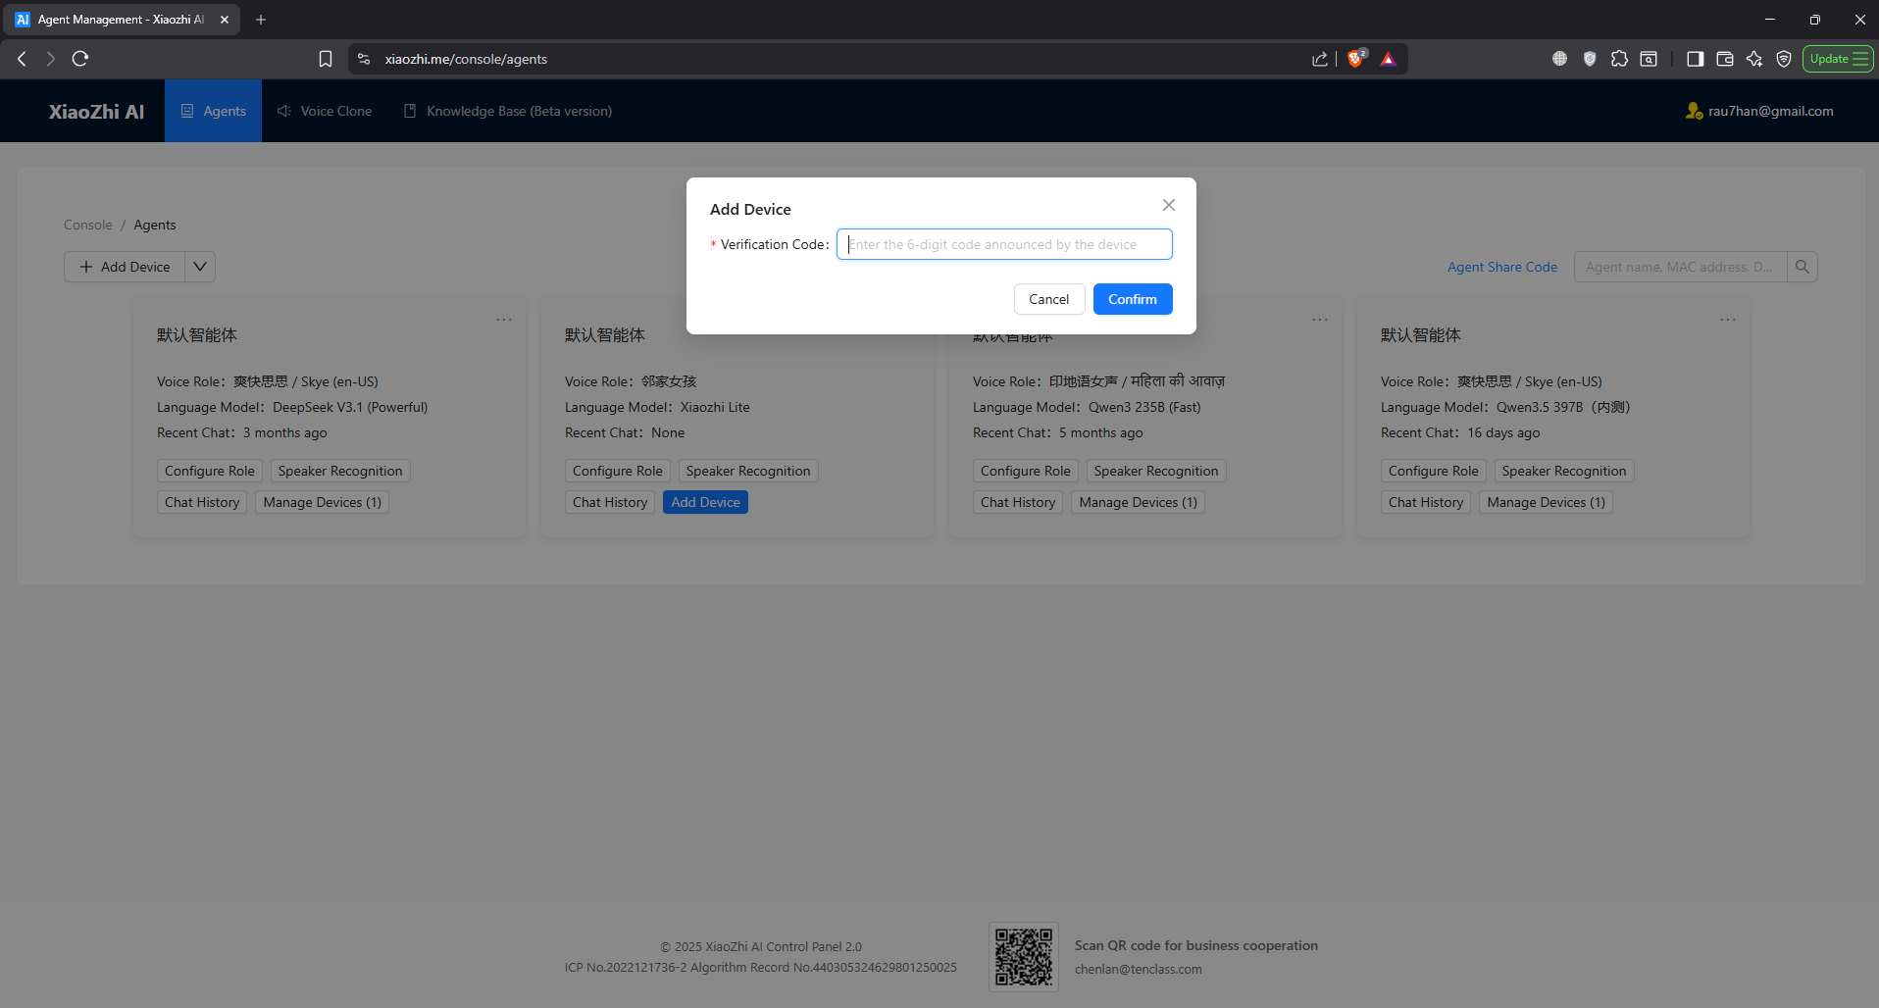The width and height of the screenshot is (1879, 1008).
Task: Share this page icon
Action: [1320, 59]
